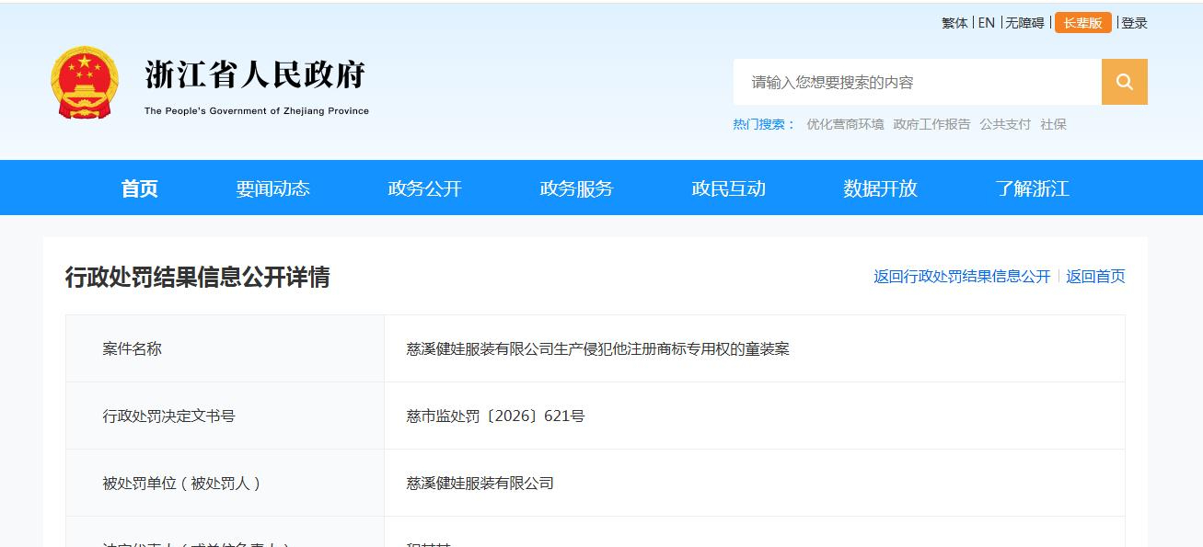Go to the 首页 nav tab
Viewport: 1203px width, 547px height.
(140, 188)
